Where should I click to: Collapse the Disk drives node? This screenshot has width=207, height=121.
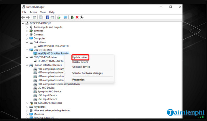(x=27, y=42)
